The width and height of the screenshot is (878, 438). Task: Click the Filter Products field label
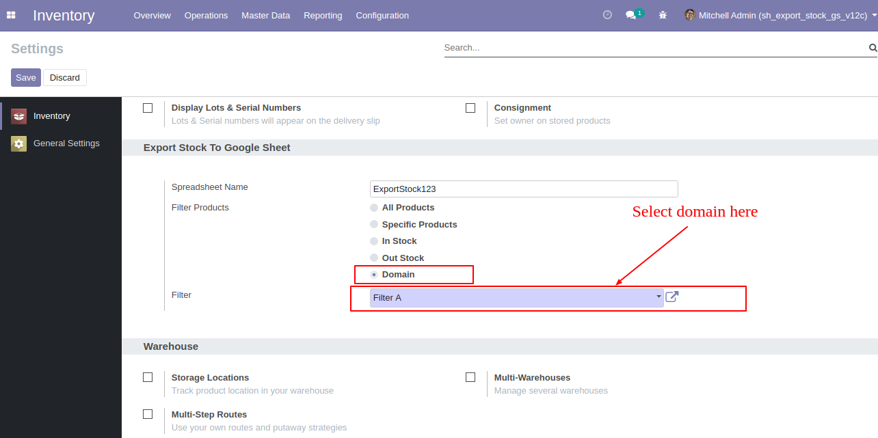200,207
